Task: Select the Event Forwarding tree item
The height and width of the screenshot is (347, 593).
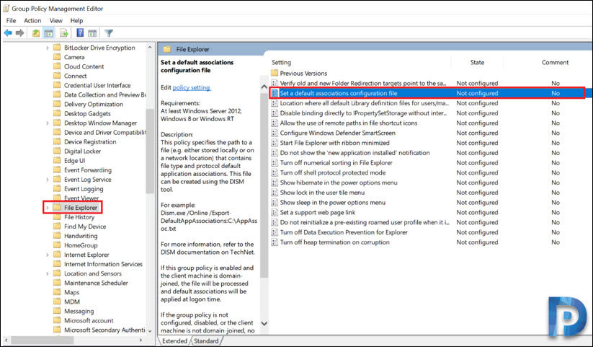Action: tap(88, 170)
